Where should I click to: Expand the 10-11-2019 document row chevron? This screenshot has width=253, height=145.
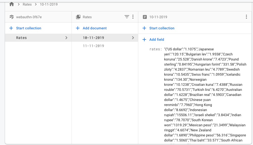(x=133, y=38)
